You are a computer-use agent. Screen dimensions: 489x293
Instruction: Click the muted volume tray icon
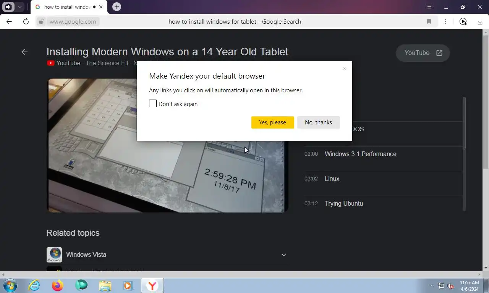[450, 286]
